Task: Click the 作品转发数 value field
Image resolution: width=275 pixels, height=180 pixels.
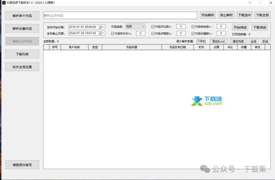Action: pos(221,27)
